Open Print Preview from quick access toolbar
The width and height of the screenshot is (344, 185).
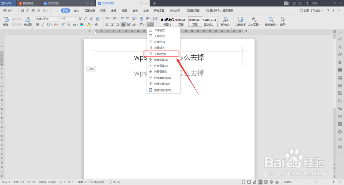click(39, 11)
